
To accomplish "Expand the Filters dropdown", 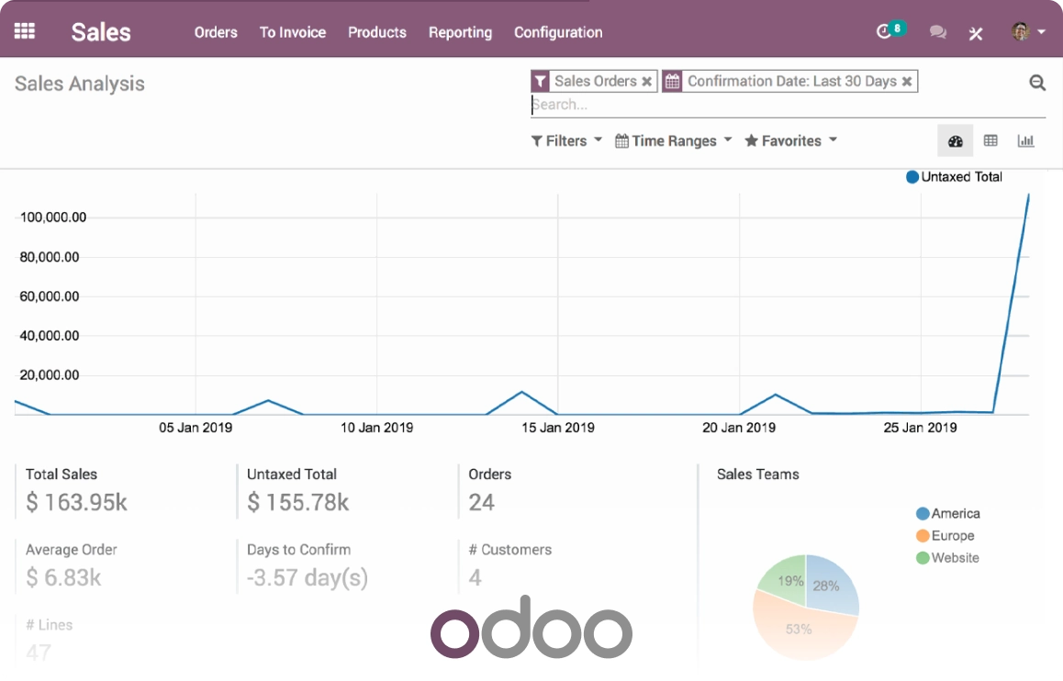I will pyautogui.click(x=566, y=141).
